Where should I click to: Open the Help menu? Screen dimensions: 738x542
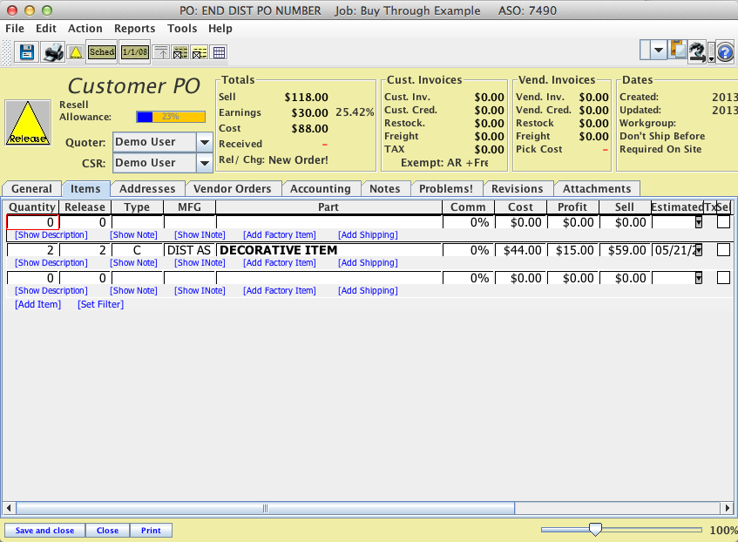pyautogui.click(x=220, y=28)
